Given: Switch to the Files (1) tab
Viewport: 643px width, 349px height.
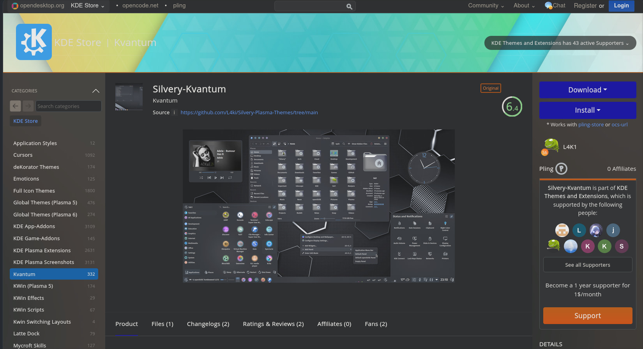Looking at the screenshot, I should [162, 324].
